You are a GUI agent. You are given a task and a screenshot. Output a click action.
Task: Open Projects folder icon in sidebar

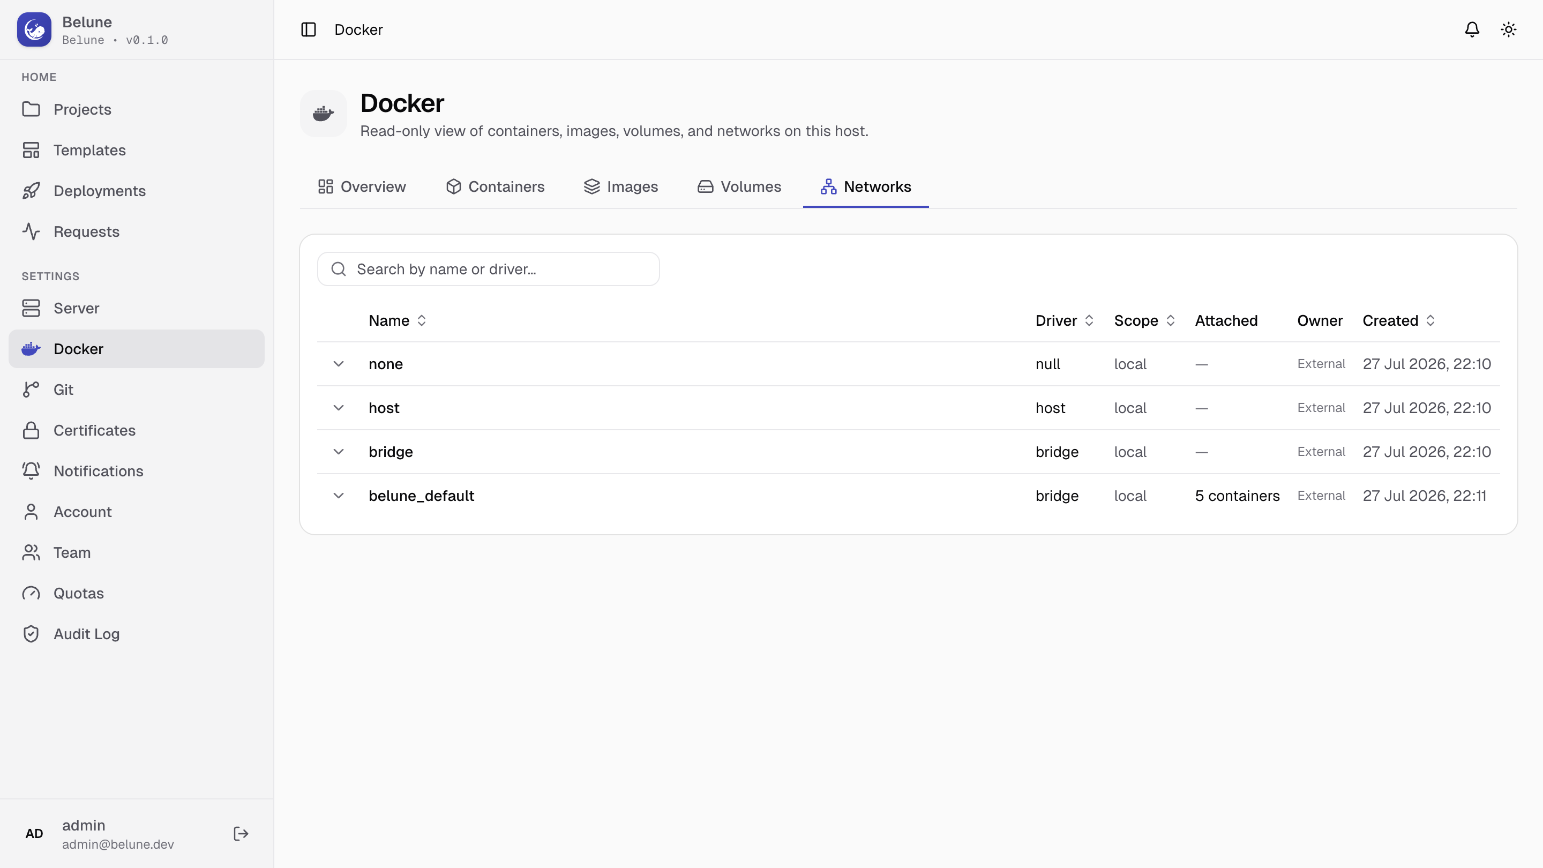tap(31, 109)
